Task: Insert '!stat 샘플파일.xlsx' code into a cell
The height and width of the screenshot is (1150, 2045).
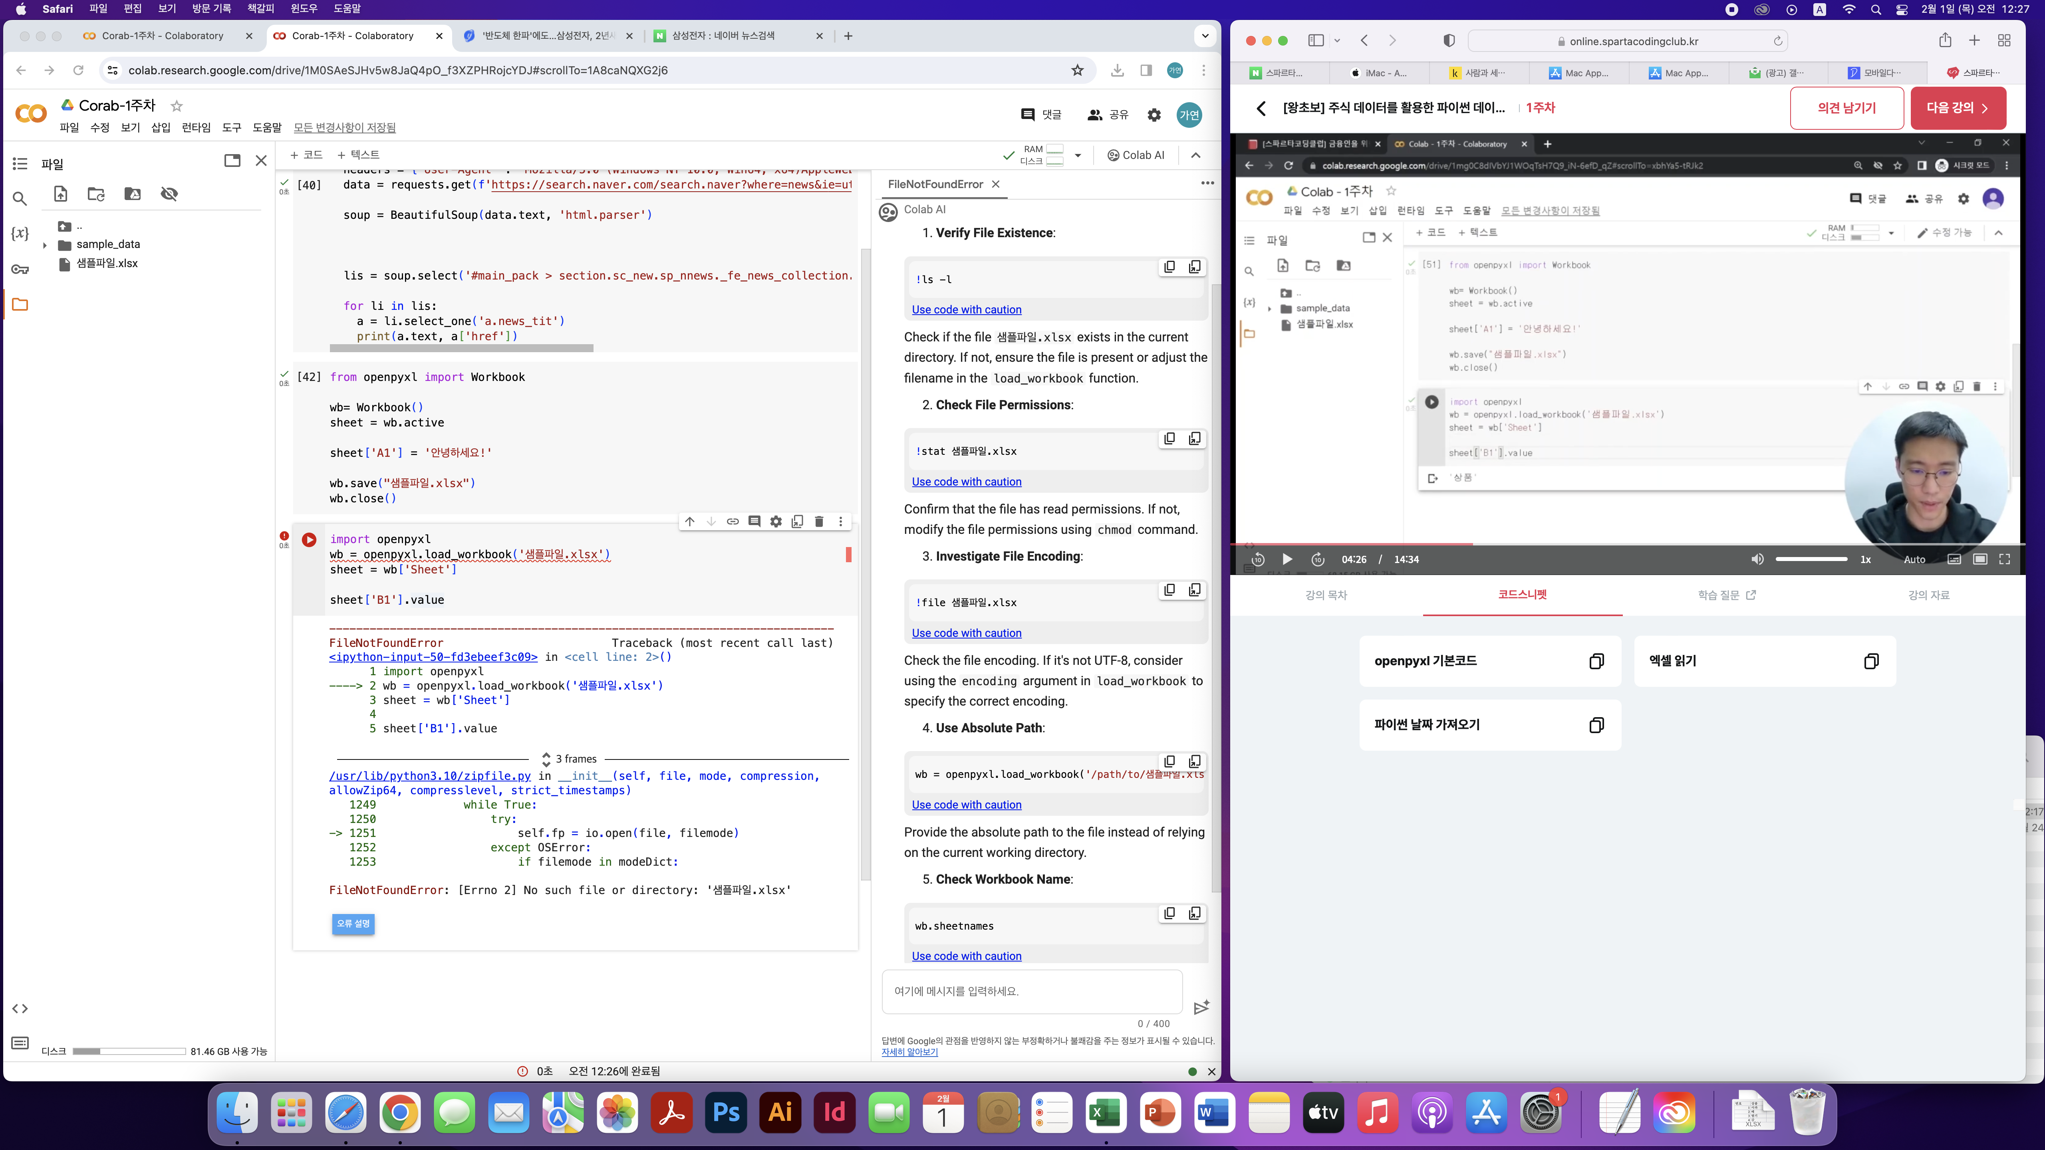Action: point(1195,439)
